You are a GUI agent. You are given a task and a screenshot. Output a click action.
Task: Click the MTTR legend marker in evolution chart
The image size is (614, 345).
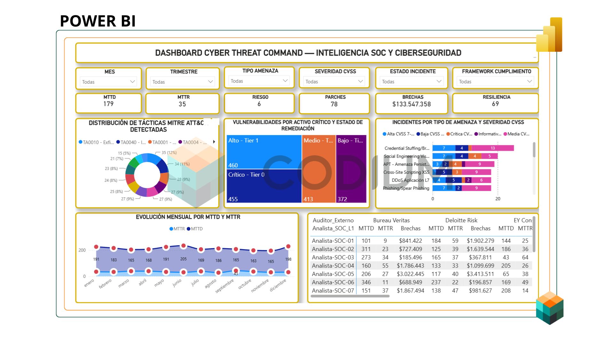click(x=171, y=229)
